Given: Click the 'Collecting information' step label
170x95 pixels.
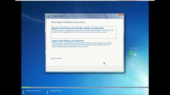Looking at the screenshot, I should coord(33,91).
